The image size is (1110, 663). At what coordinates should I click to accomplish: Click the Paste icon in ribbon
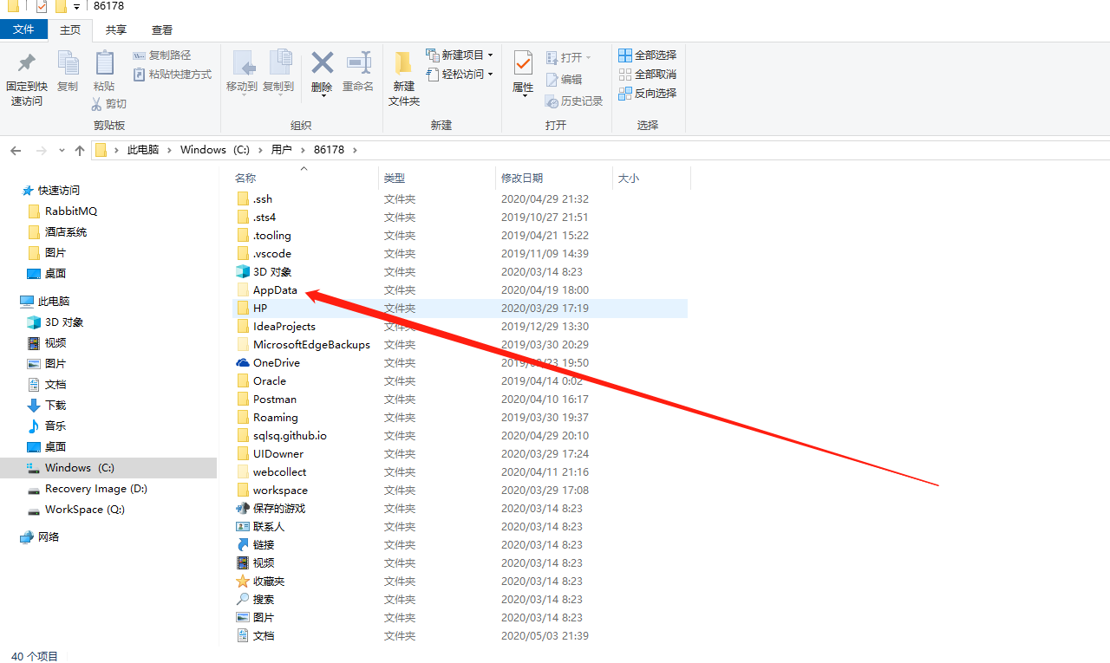[104, 63]
